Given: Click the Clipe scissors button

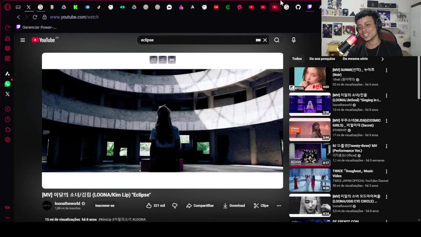Looking at the screenshot, I should pos(261,206).
